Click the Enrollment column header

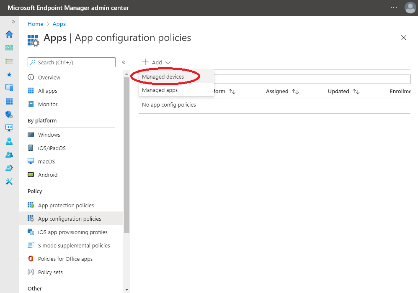coord(400,91)
